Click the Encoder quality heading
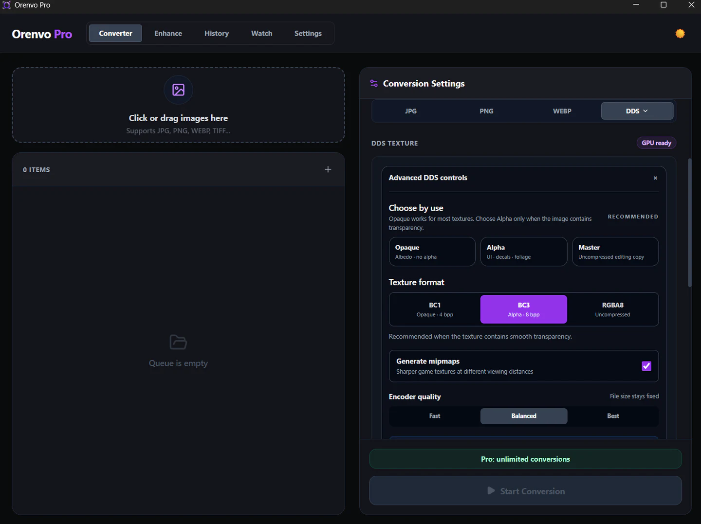 pos(415,397)
